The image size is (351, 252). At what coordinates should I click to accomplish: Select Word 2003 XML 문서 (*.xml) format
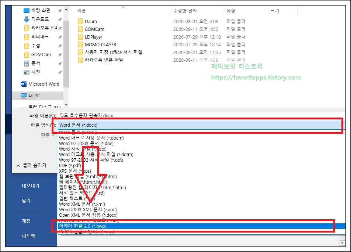pos(88,210)
